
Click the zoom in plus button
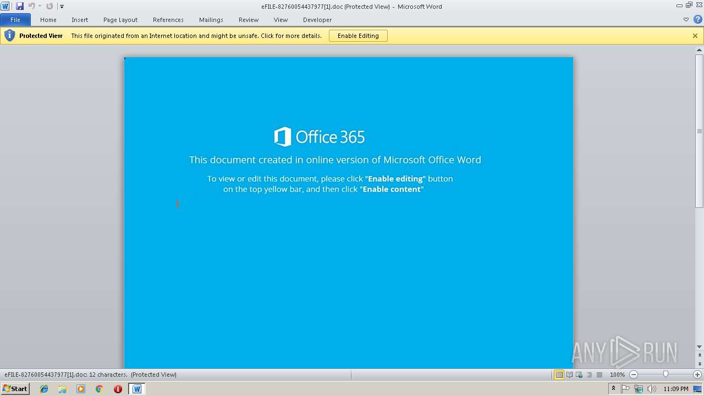tap(697, 375)
